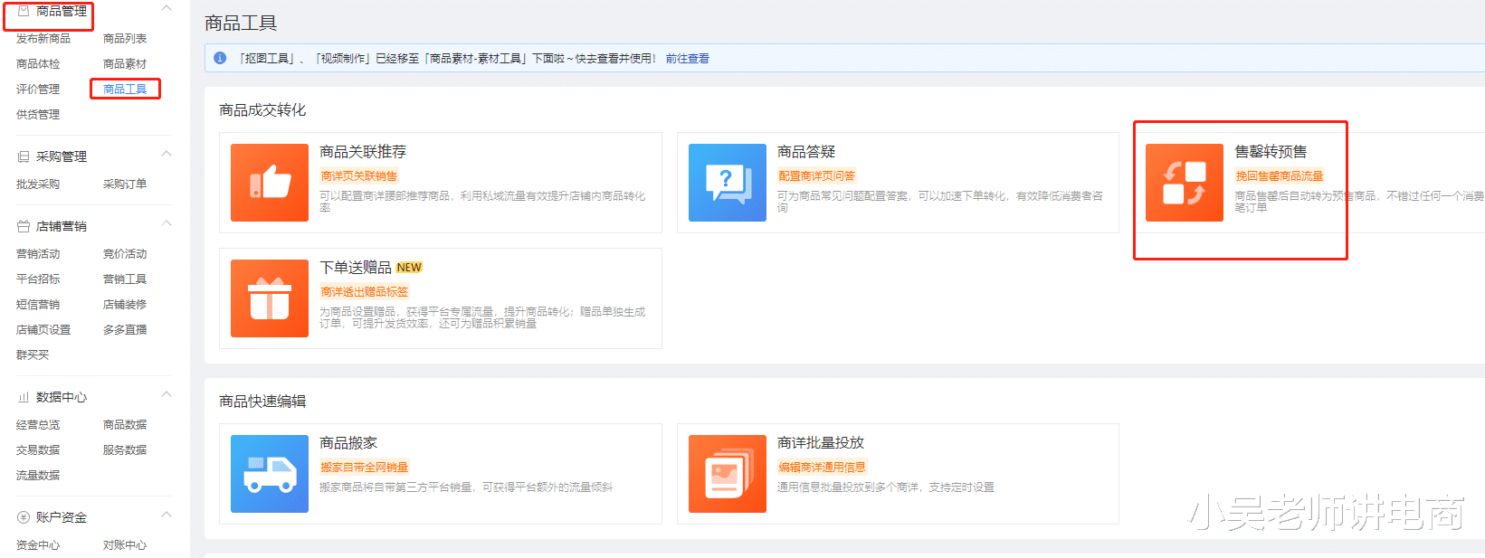The width and height of the screenshot is (1485, 558).
Task: Click the 账户资金 coin icon in sidebar
Action: point(24,517)
